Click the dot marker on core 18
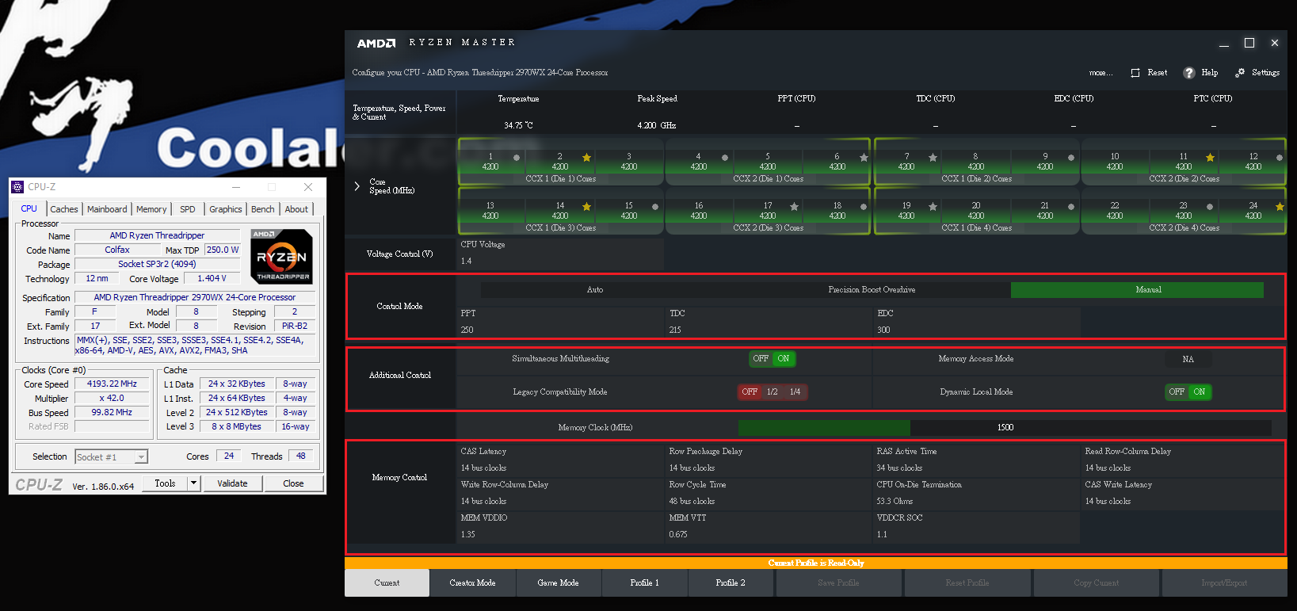Screen dimensions: 1297x611 tap(864, 207)
